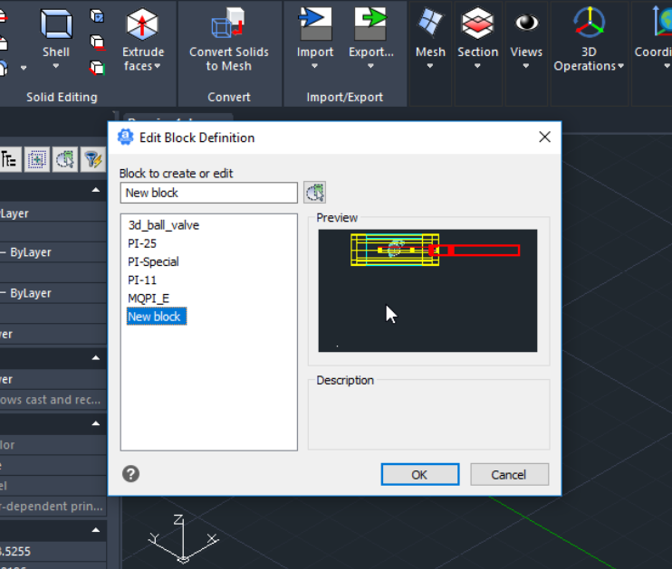This screenshot has width=672, height=569.
Task: Click the Cancel button
Action: [509, 474]
